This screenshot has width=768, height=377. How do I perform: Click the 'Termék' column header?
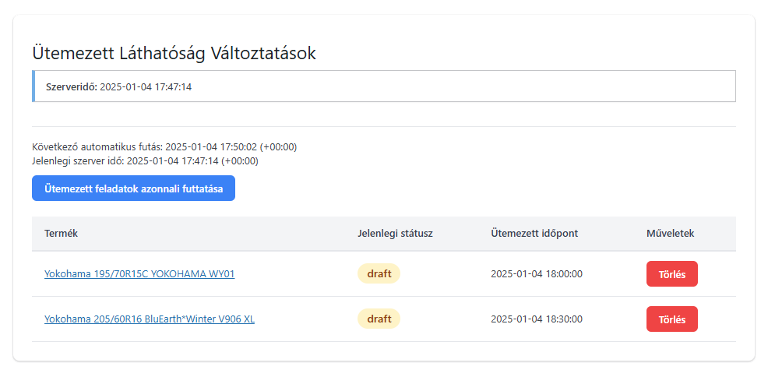62,234
